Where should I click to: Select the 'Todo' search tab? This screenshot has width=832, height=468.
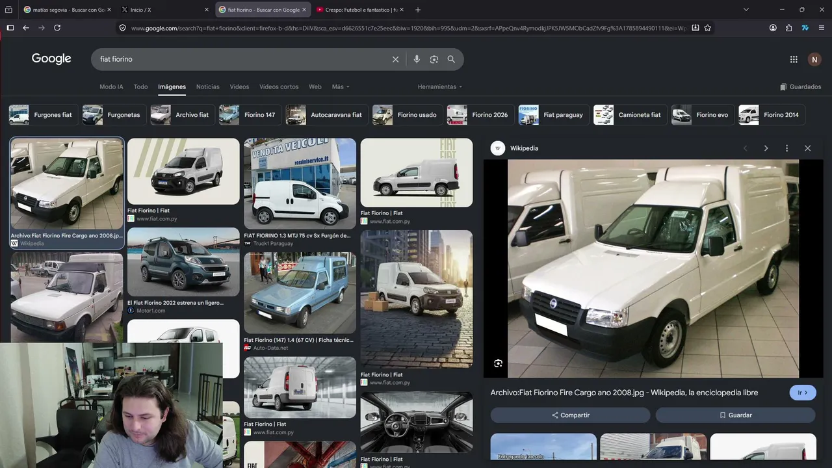[140, 86]
